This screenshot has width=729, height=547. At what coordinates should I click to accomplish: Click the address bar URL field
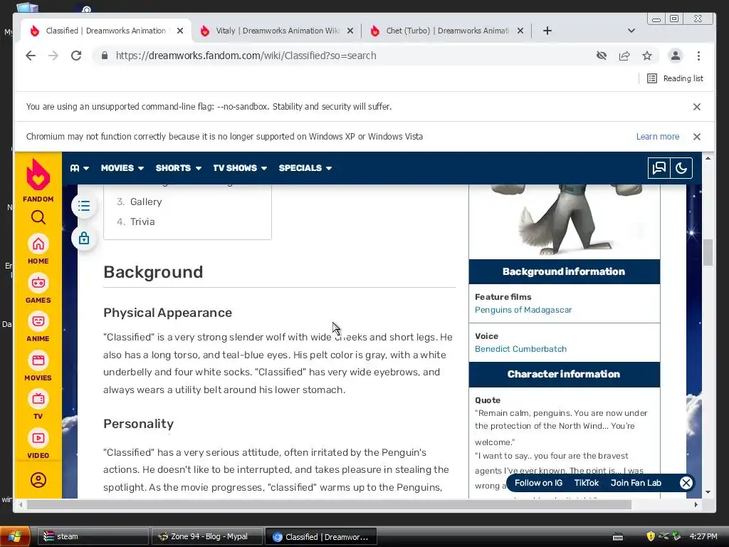(344, 56)
